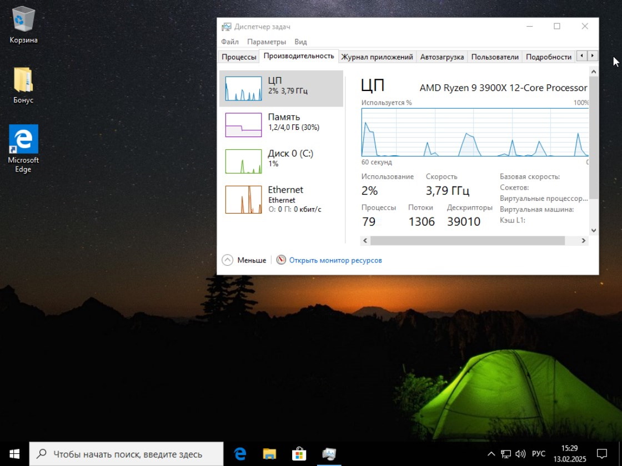Switch to the Журнал приложений tab

click(x=377, y=57)
